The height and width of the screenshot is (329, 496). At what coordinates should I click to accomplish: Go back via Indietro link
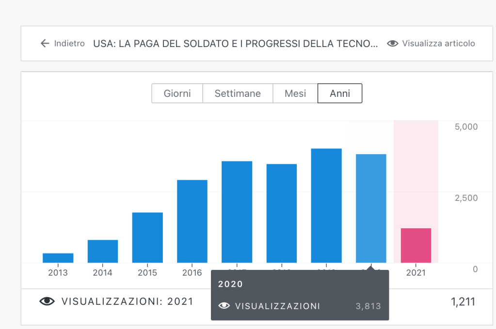(69, 44)
